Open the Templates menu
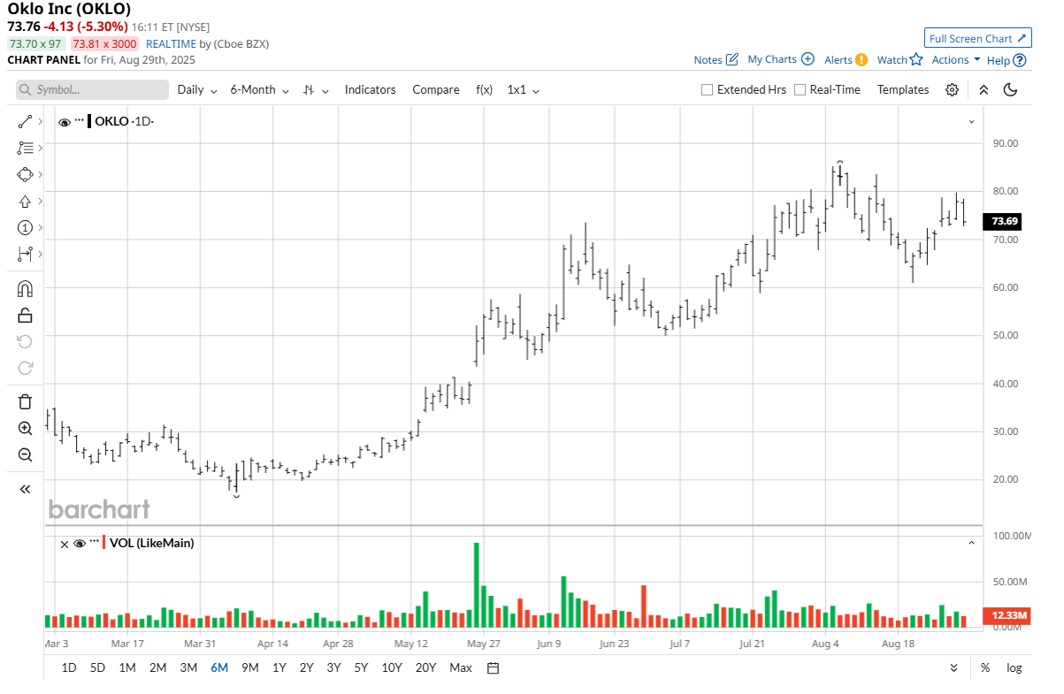1064x694 pixels. (x=903, y=89)
